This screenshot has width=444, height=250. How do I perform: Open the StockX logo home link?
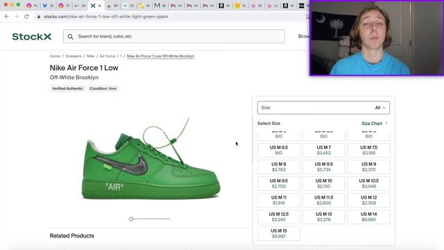coord(32,37)
